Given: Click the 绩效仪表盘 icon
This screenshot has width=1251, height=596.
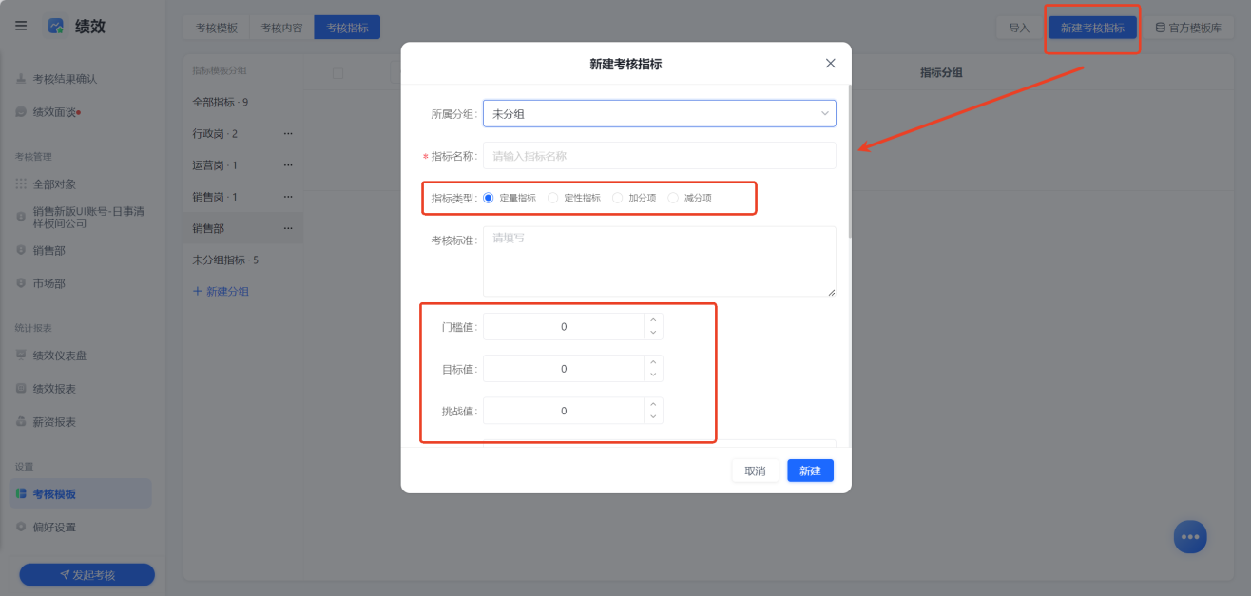Looking at the screenshot, I should coord(21,356).
